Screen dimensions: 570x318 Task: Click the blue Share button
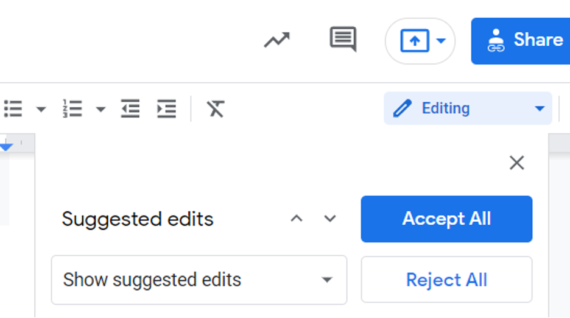521,41
